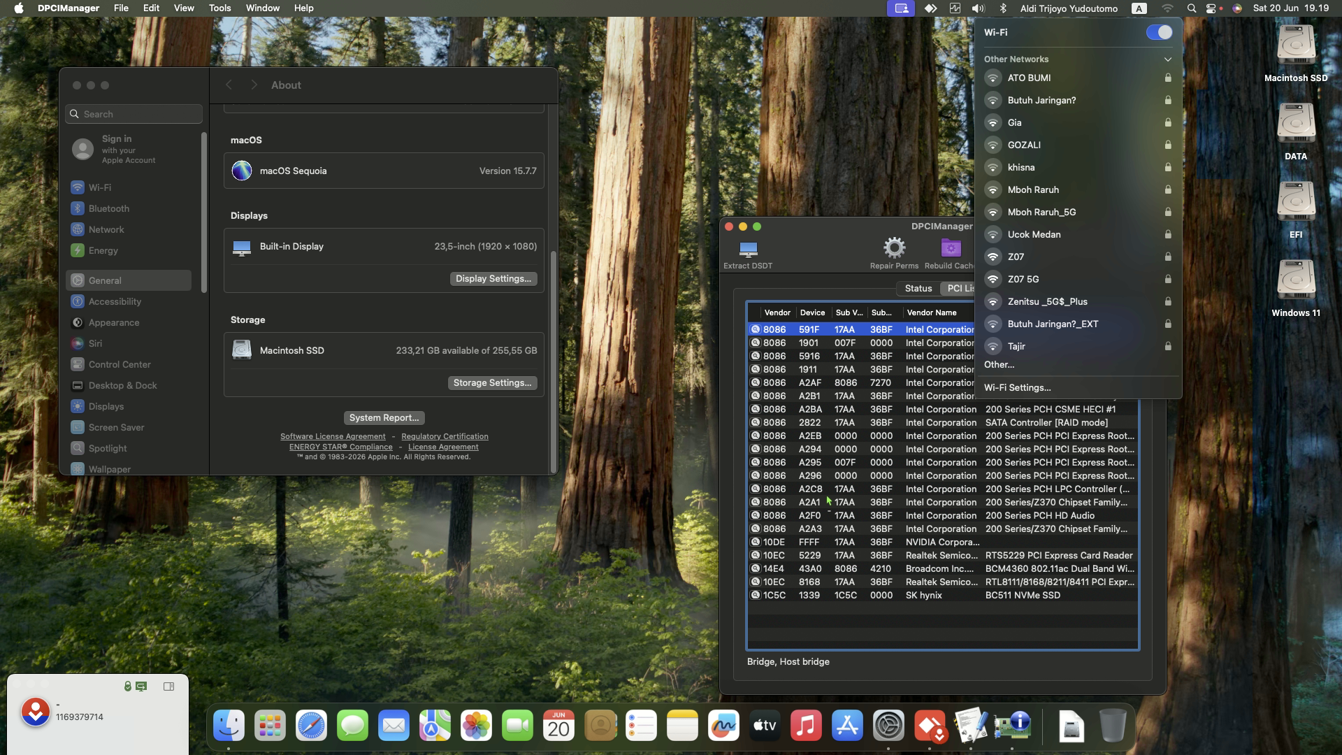Click volume icon in the menu bar
Screen dimensions: 1342x755
(x=978, y=8)
